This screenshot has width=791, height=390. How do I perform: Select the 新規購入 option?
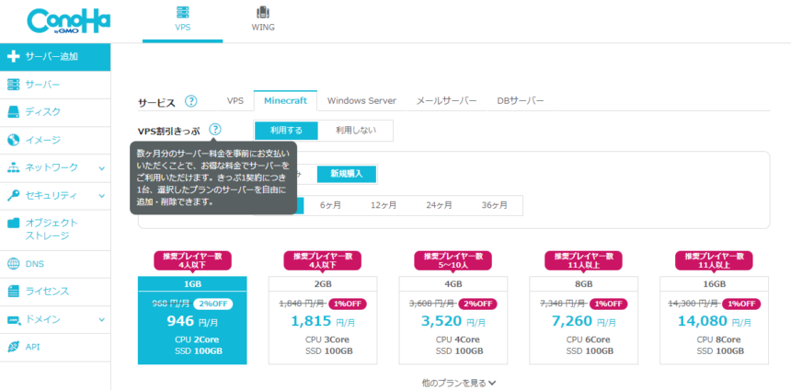(x=347, y=174)
